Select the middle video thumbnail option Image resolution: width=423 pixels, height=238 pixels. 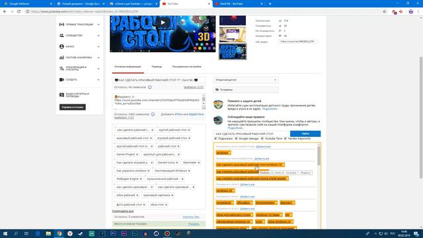click(x=233, y=34)
